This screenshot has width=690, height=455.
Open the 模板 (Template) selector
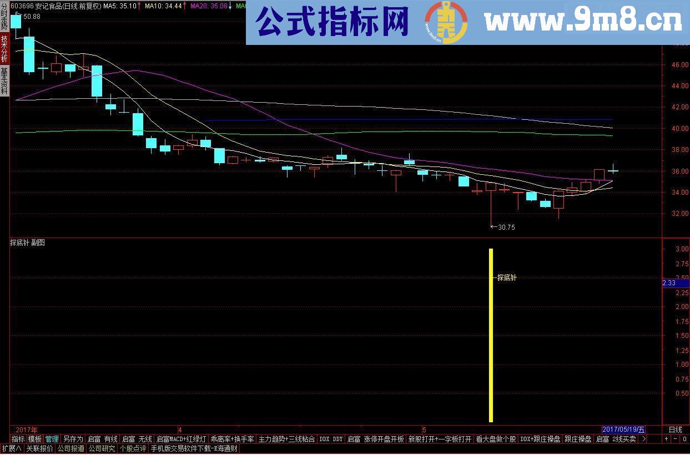click(x=35, y=438)
